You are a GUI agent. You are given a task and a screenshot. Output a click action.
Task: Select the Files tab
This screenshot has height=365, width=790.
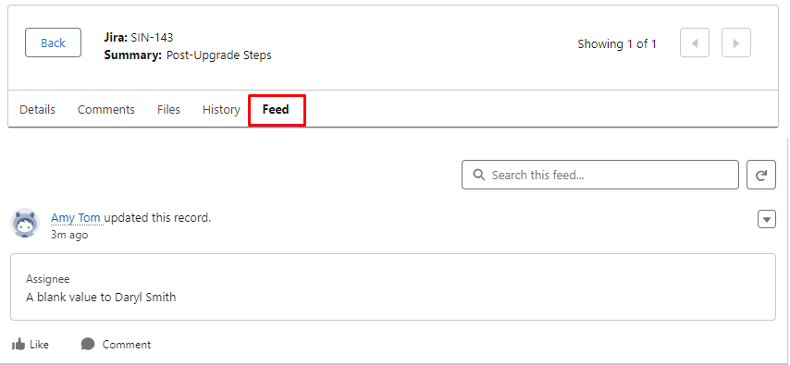tap(168, 109)
